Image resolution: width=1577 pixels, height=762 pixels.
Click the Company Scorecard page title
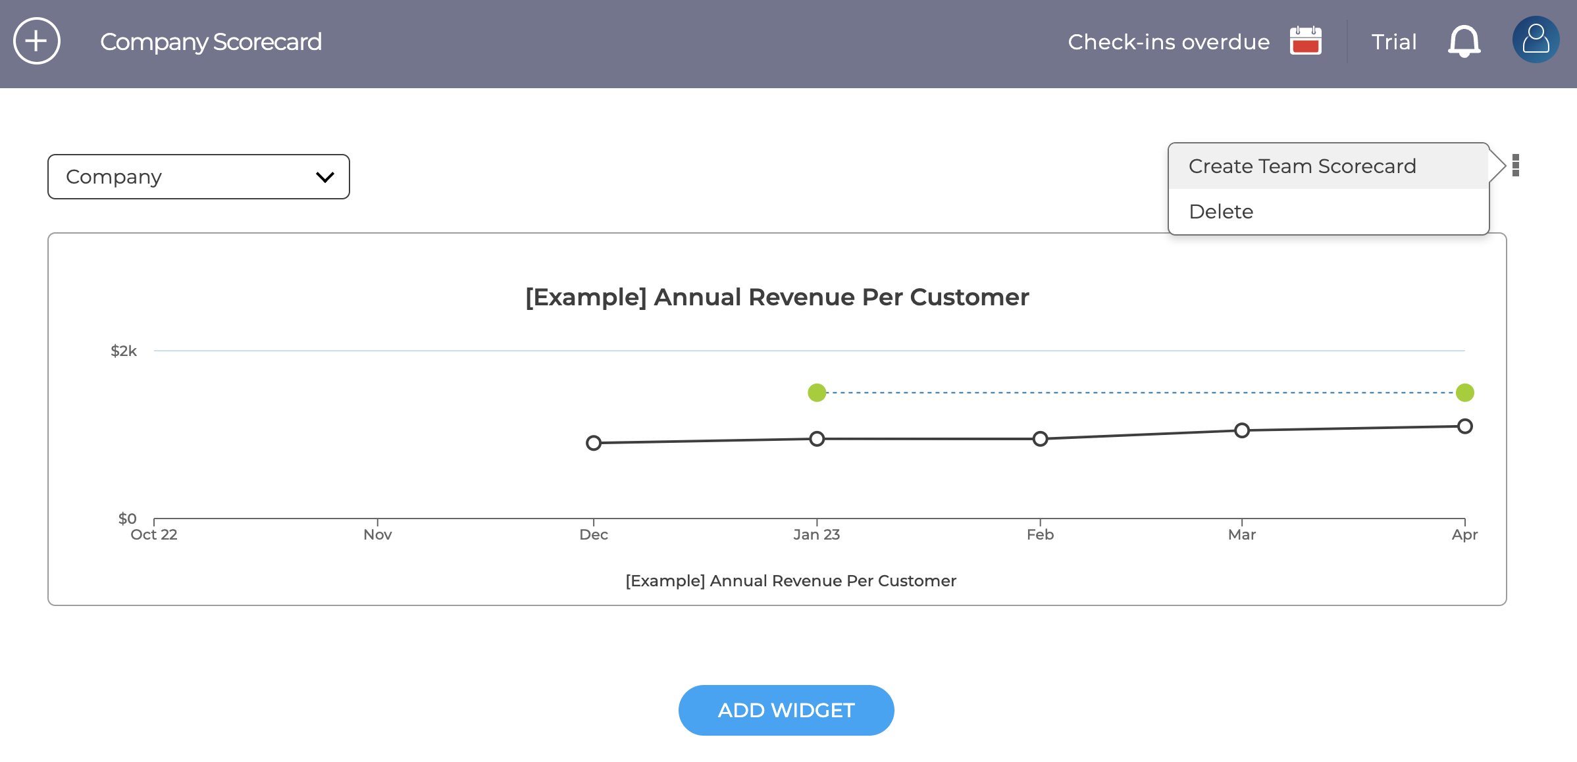click(211, 41)
